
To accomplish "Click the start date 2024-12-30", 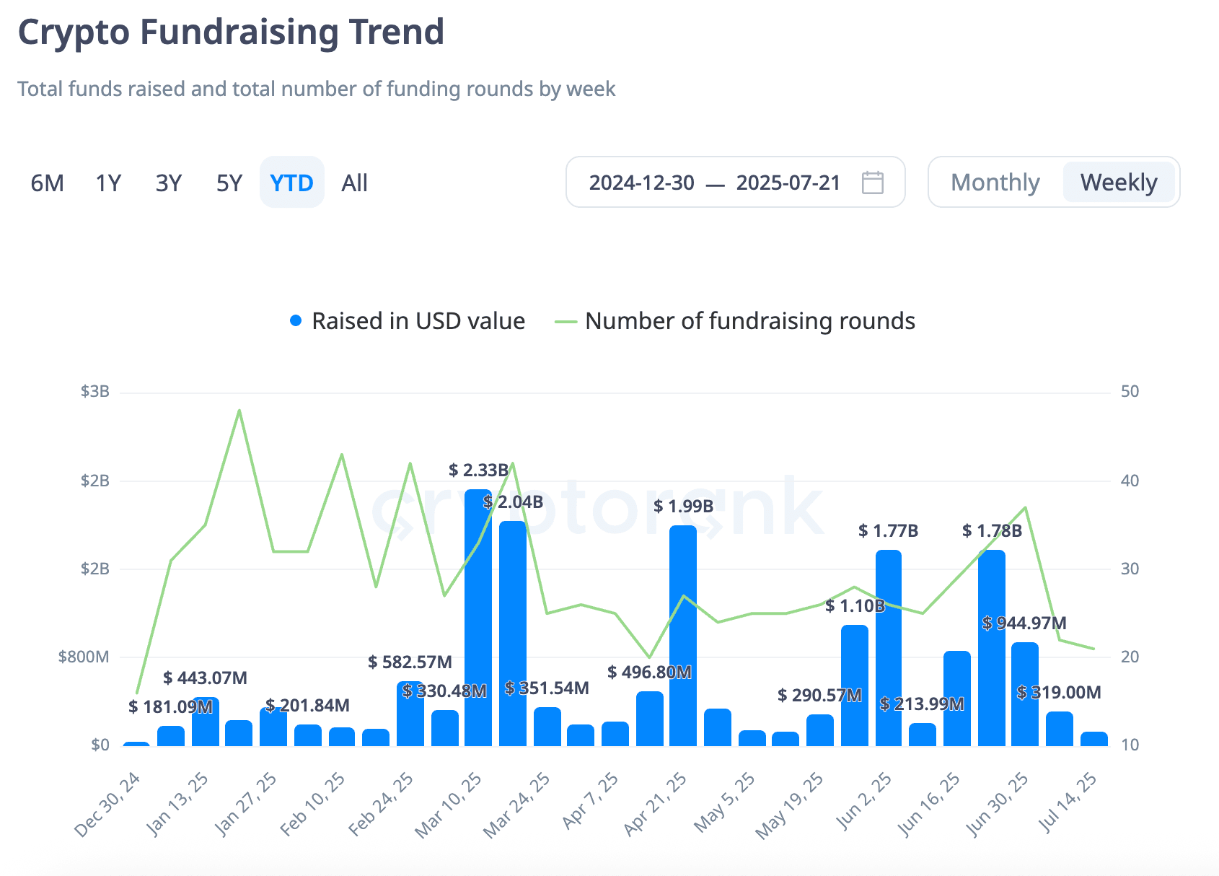I will pos(642,183).
